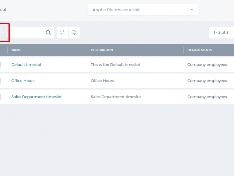Tick the checkbox for Office Hours row
Screen dimensions: 234x176
coord(0,81)
